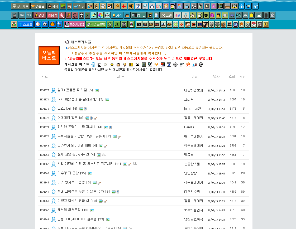Click the star icon in 게시판별 베스트 row
This screenshot has height=229, width=296.
tap(112, 65)
